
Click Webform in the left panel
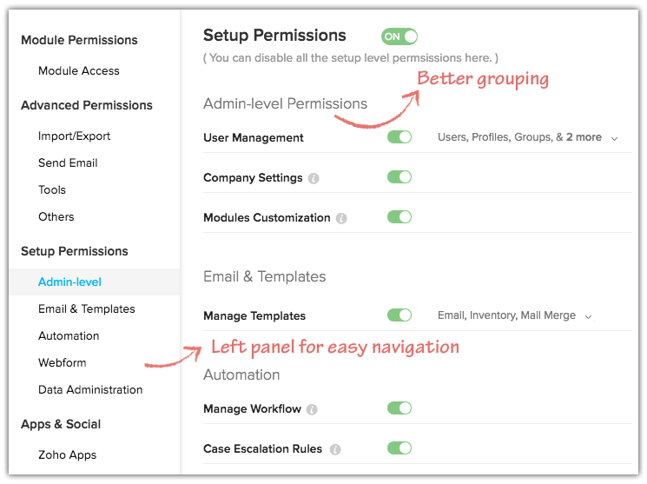pyautogui.click(x=63, y=362)
